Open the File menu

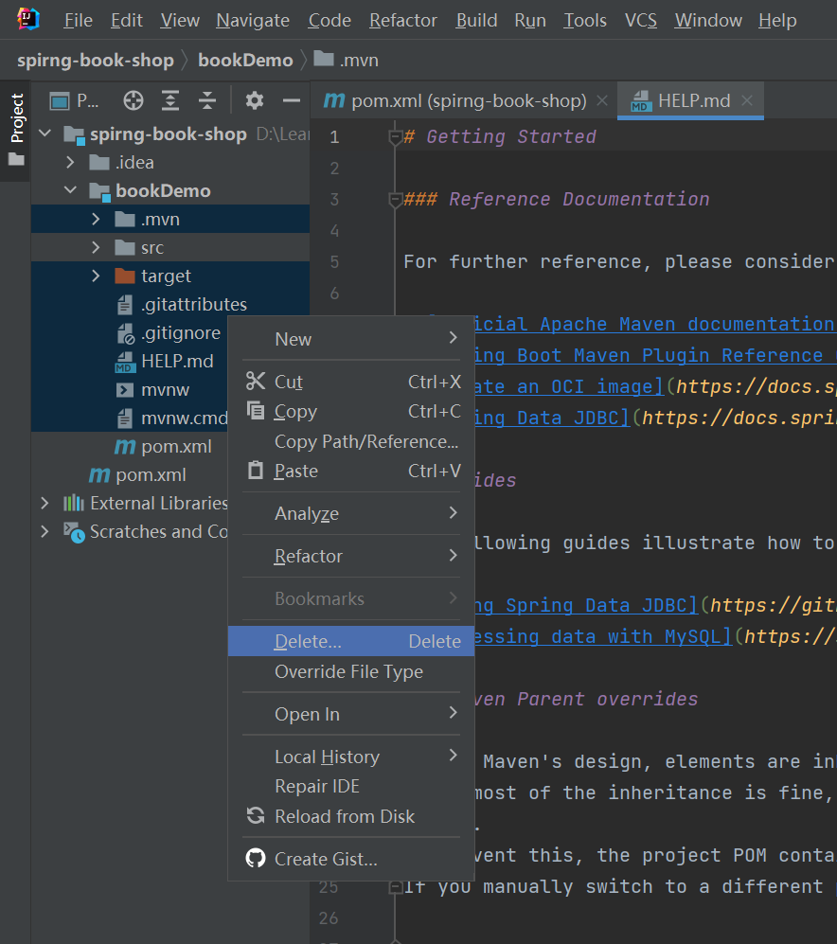(79, 20)
